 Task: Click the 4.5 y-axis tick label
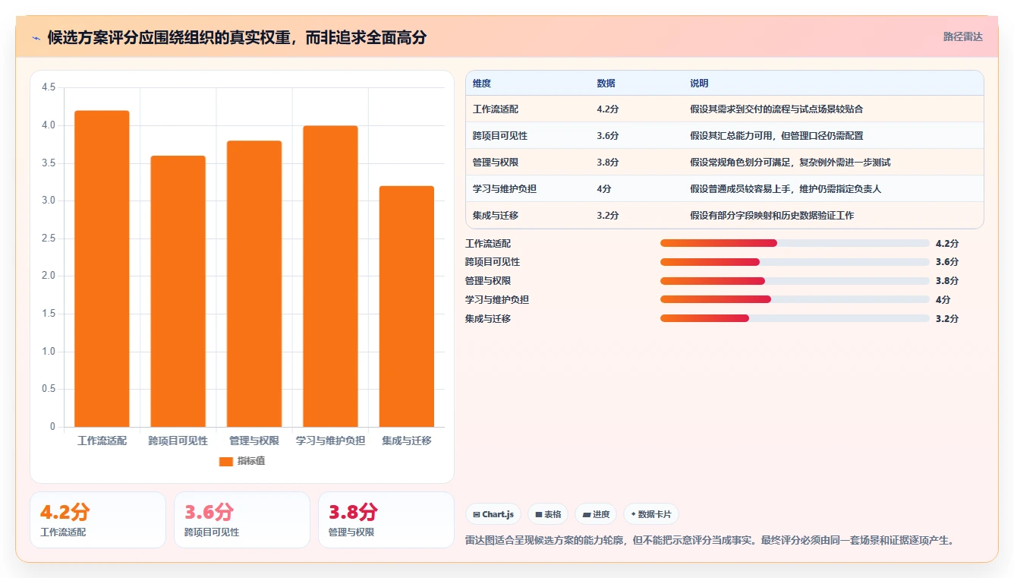pyautogui.click(x=49, y=88)
